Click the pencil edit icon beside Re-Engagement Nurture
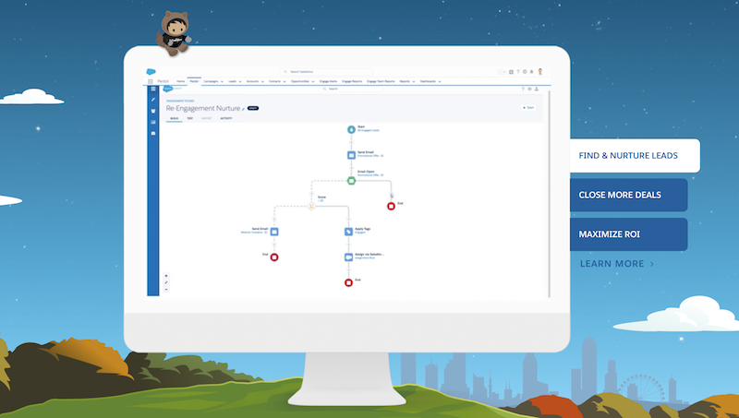739x418 pixels. pyautogui.click(x=243, y=109)
